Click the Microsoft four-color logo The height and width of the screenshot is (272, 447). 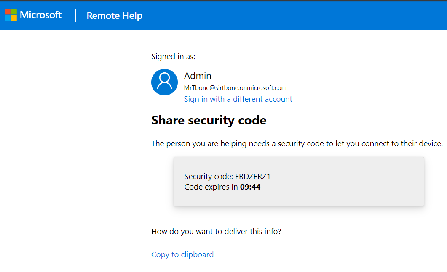tap(11, 15)
